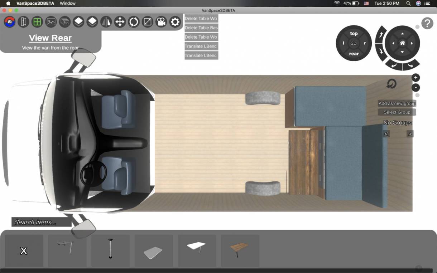Activate the move tool
Viewport: 437px width, 273px height.
click(120, 21)
